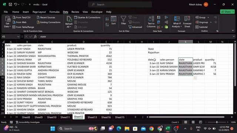Adjust the zoom slider handle

click(x=217, y=122)
